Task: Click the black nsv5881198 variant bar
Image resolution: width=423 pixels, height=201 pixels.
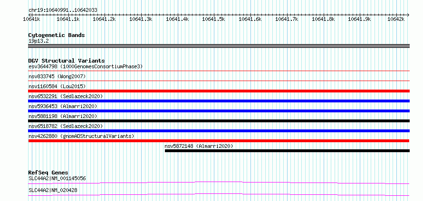Action: (x=219, y=121)
